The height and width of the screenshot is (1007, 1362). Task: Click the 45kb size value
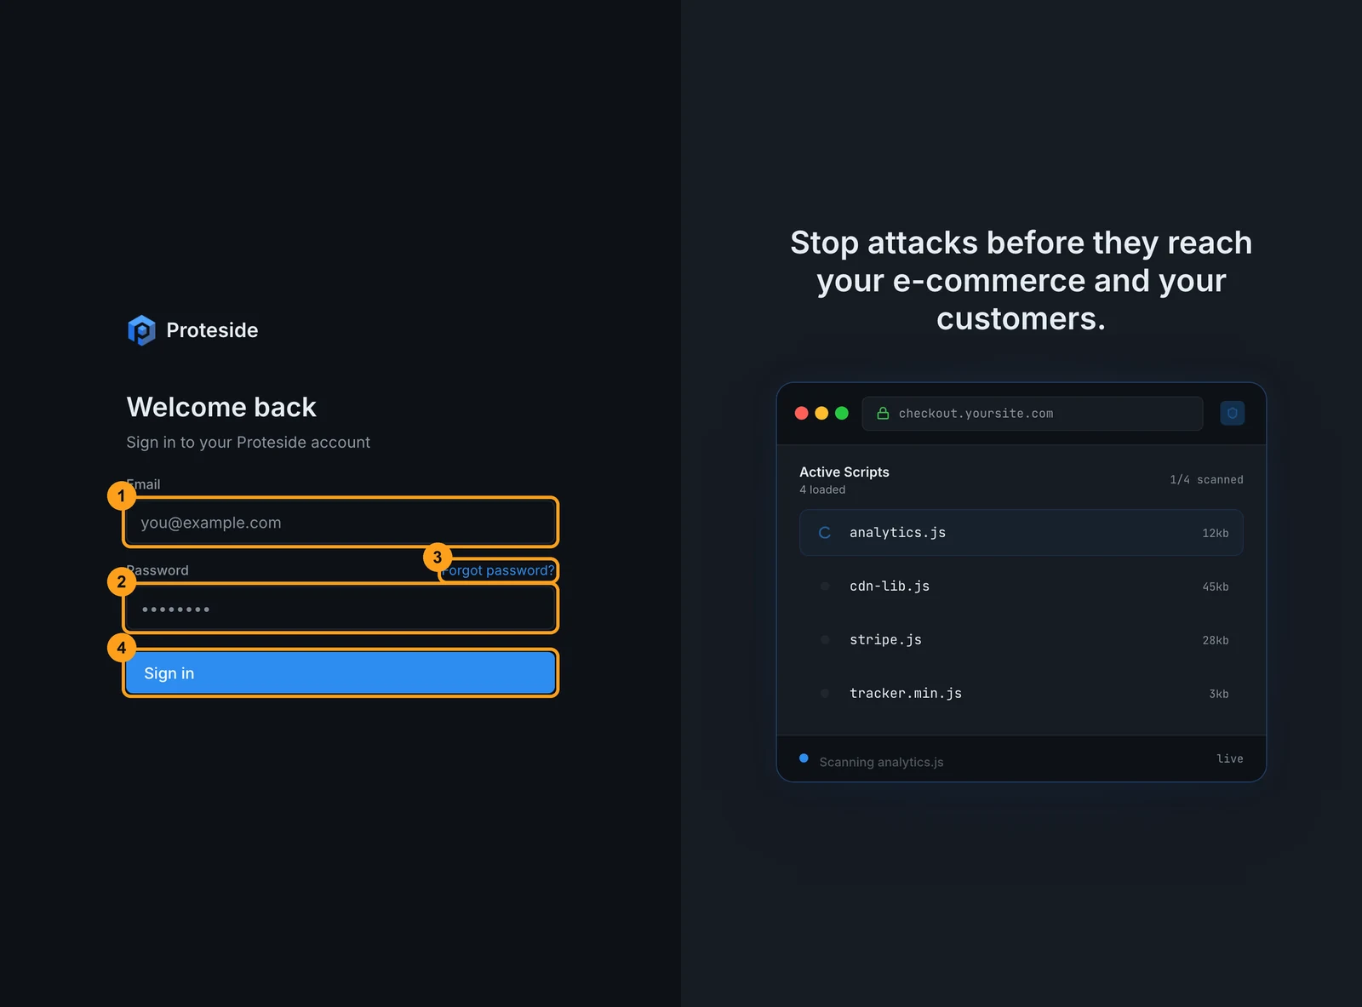(1216, 586)
